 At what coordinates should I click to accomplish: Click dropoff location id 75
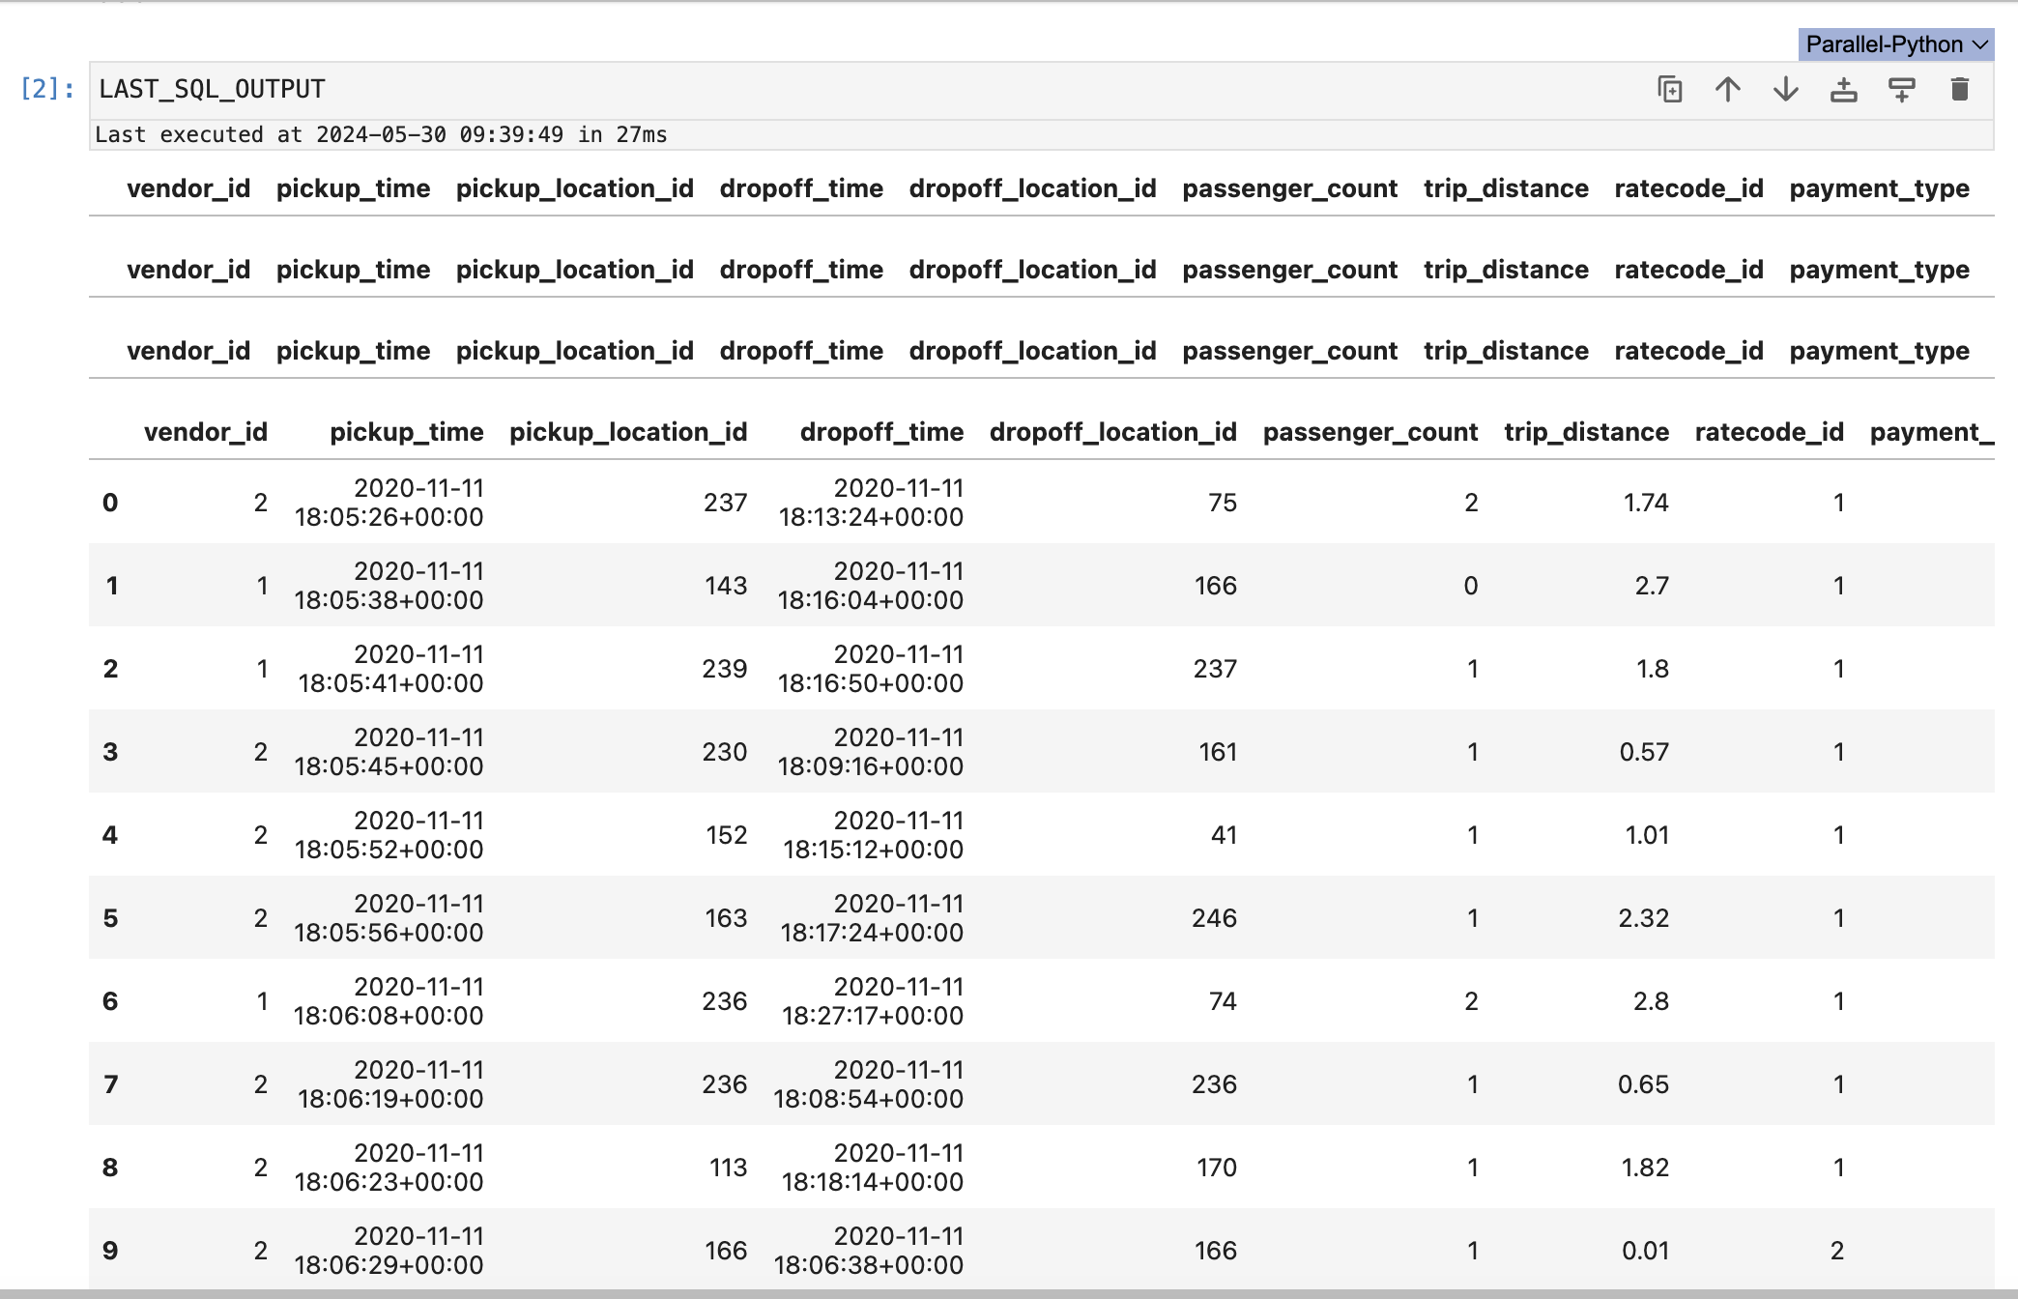1223,503
